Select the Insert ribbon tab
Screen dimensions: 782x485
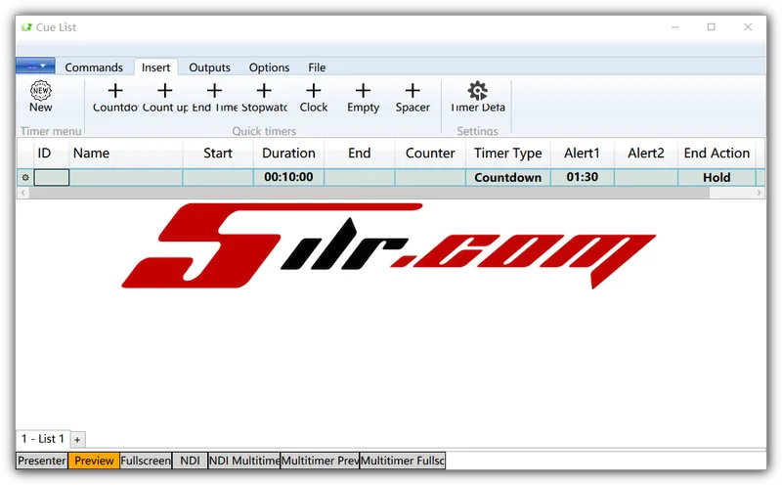click(x=155, y=67)
